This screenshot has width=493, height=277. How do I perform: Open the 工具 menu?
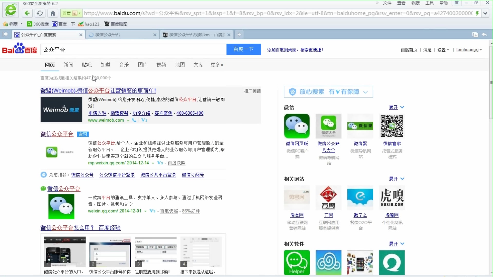430,3
